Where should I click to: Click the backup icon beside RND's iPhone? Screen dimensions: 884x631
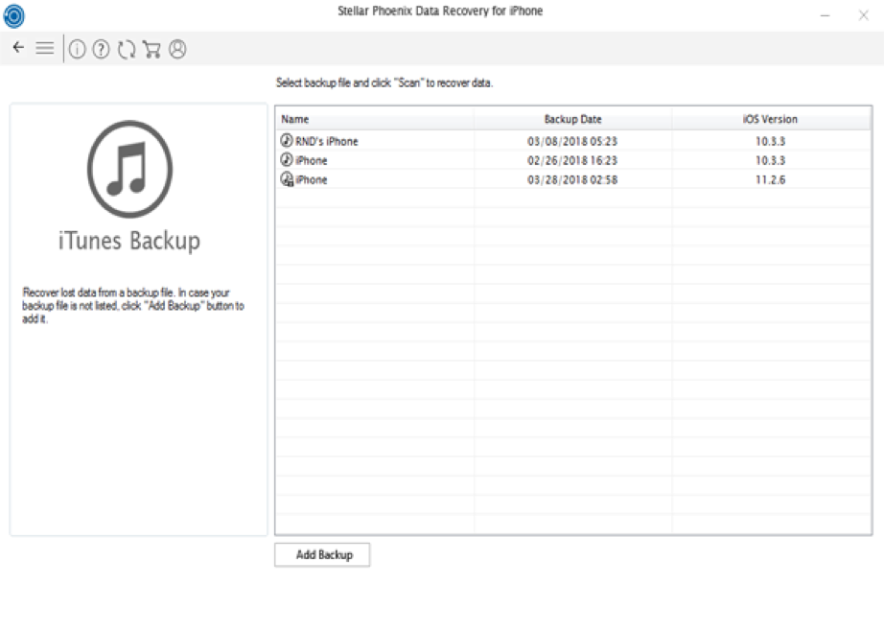click(x=287, y=140)
